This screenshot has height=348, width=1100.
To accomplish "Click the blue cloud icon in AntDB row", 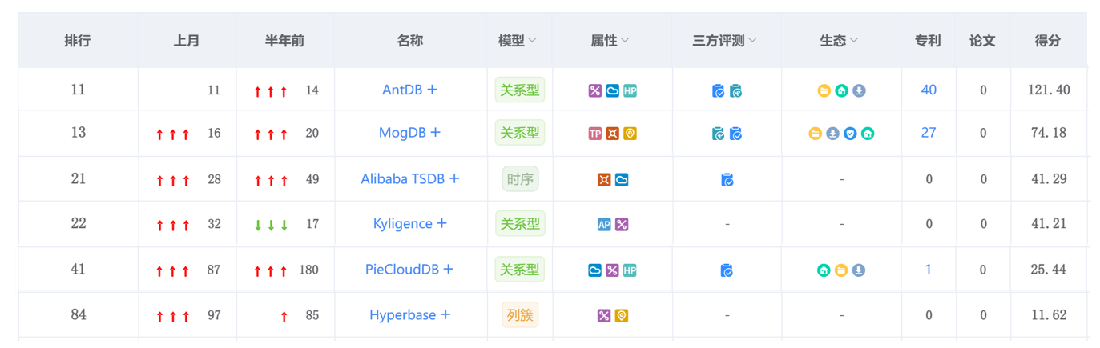I will tap(612, 90).
